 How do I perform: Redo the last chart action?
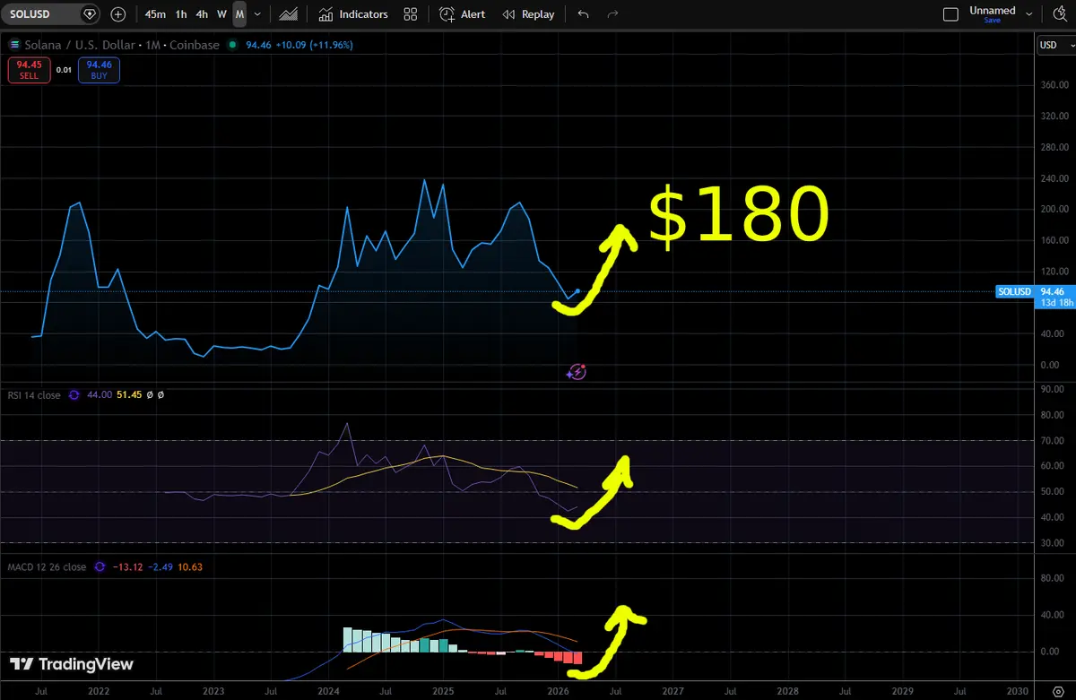(613, 14)
